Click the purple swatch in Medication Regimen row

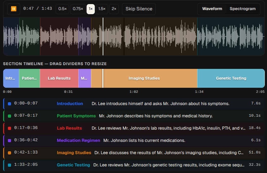click(9, 141)
